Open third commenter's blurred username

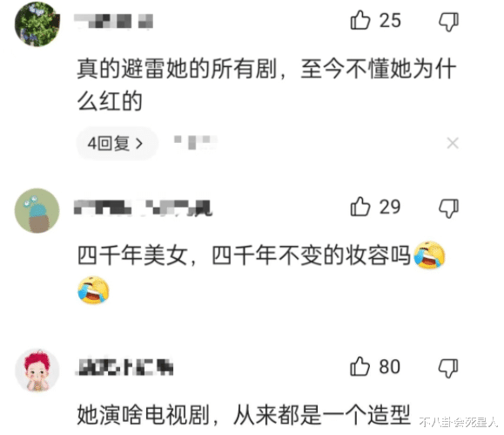[x=124, y=367]
